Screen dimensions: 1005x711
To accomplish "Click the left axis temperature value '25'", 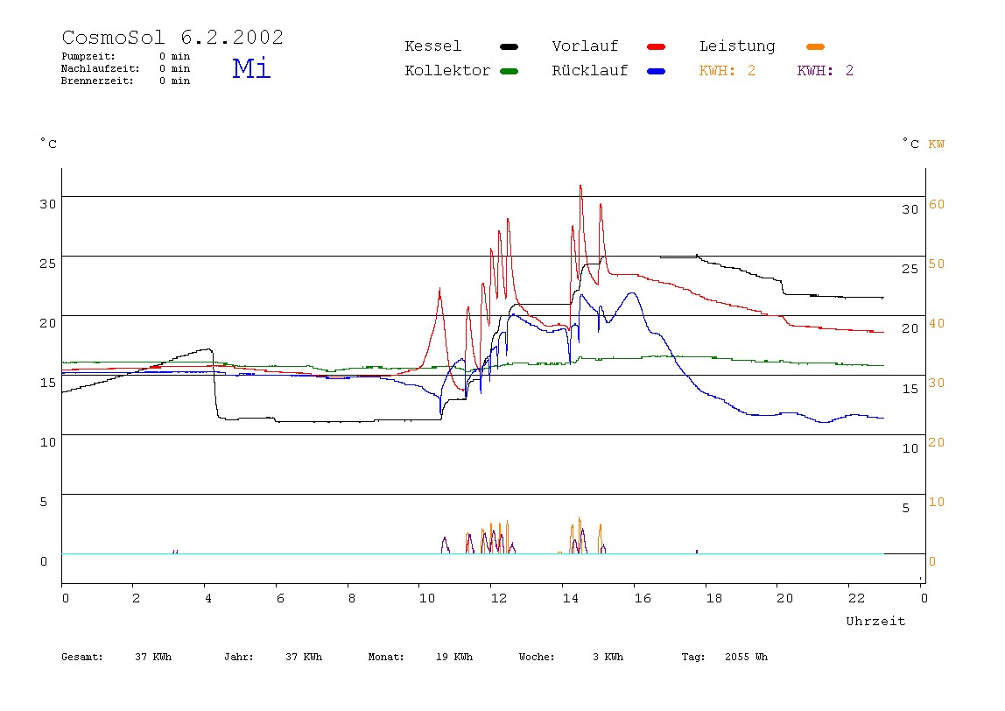I will point(48,264).
